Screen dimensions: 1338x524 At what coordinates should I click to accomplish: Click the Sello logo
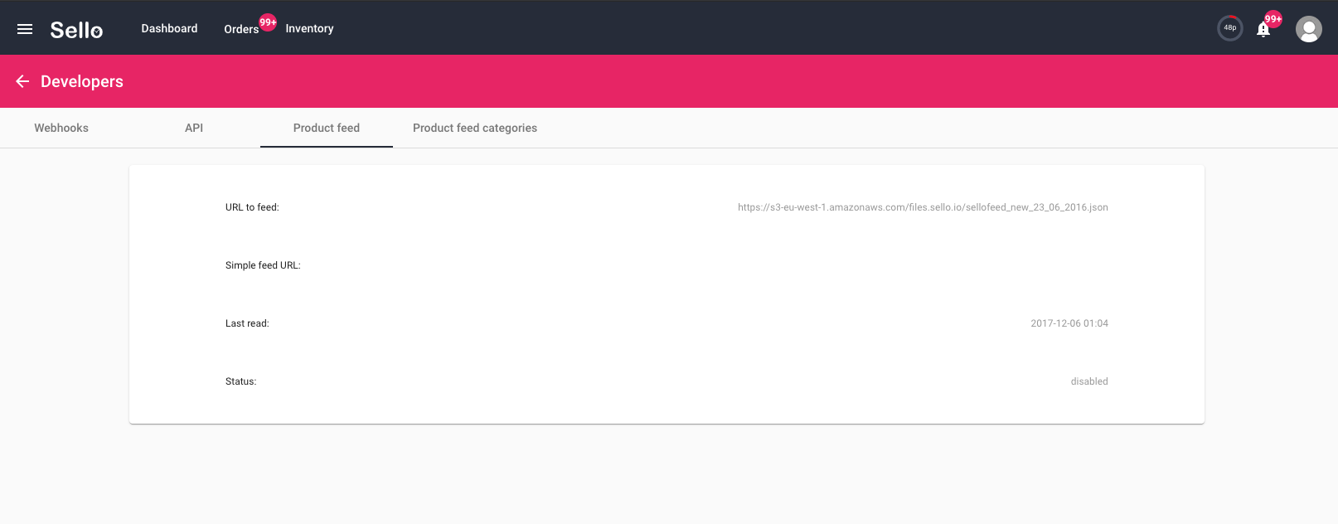76,30
